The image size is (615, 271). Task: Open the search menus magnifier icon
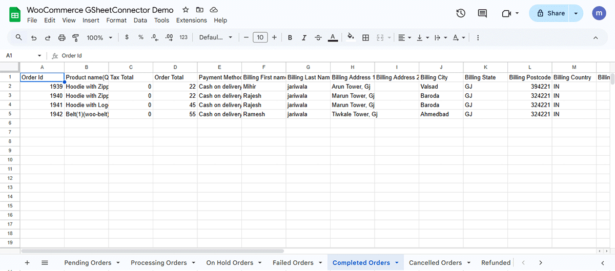[19, 37]
